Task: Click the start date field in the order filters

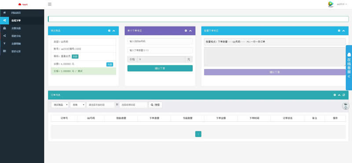Action: coord(101,105)
